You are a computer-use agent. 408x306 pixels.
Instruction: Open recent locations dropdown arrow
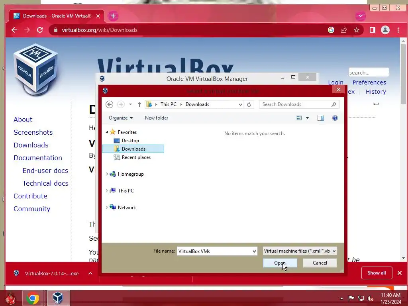tap(130, 104)
